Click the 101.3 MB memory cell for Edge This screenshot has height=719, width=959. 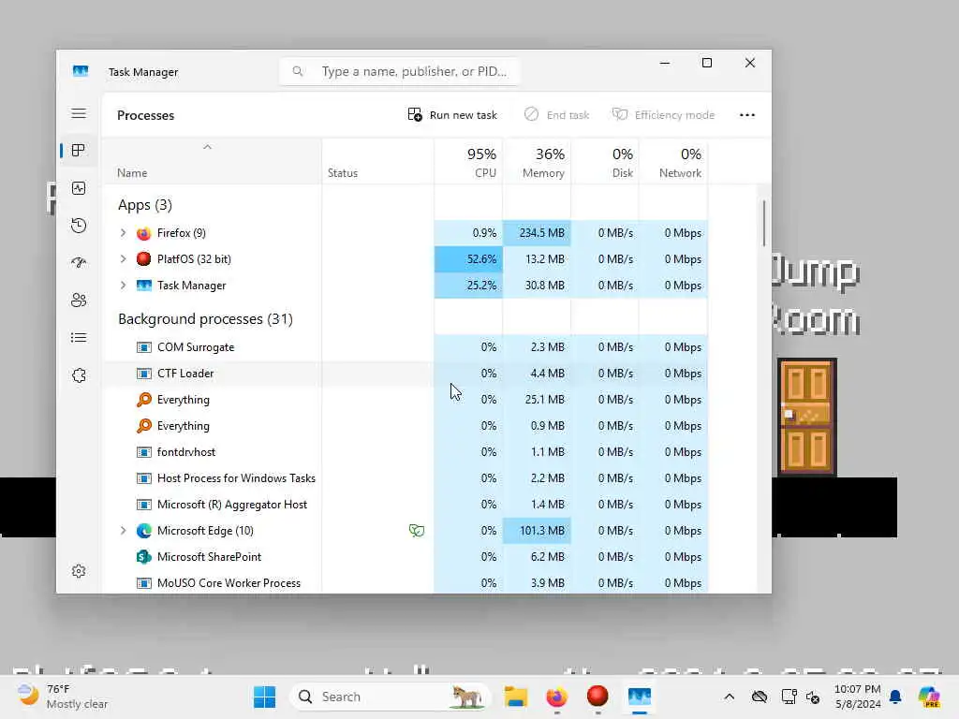click(x=537, y=531)
